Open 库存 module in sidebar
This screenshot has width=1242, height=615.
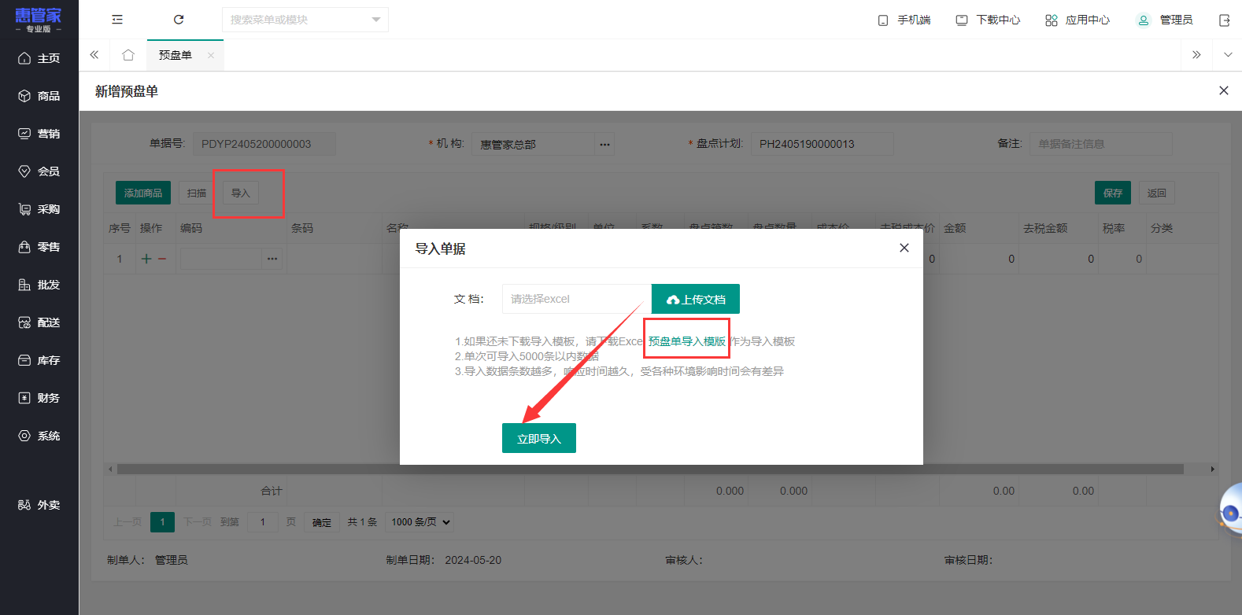click(x=39, y=360)
